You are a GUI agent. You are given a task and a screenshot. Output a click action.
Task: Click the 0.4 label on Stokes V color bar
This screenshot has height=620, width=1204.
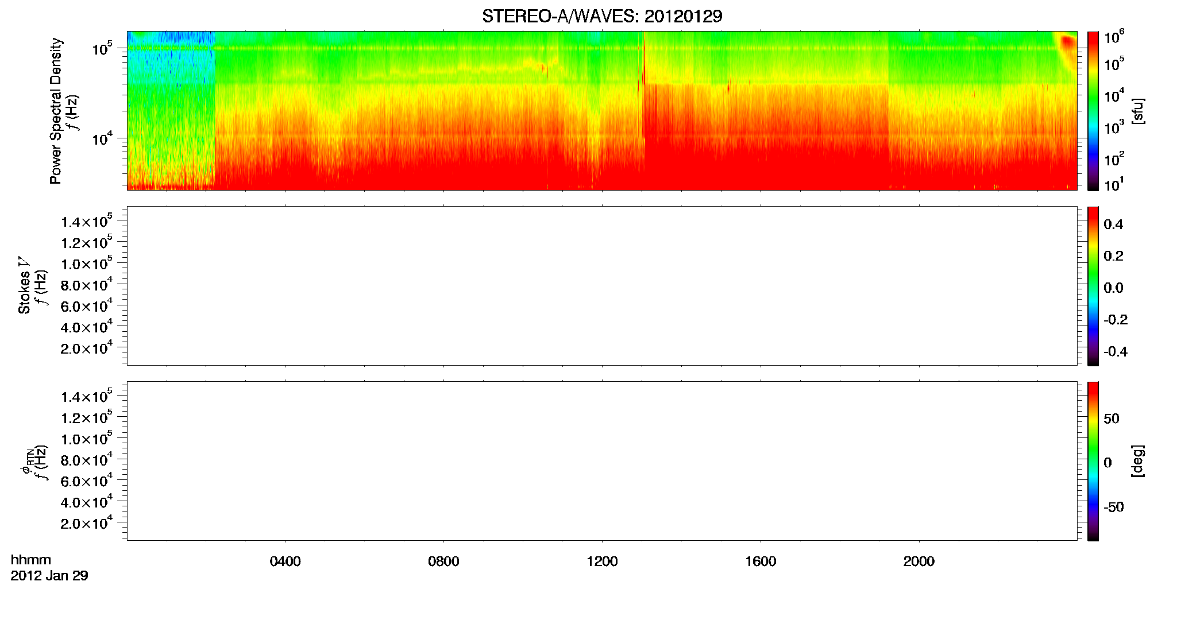(x=1113, y=224)
